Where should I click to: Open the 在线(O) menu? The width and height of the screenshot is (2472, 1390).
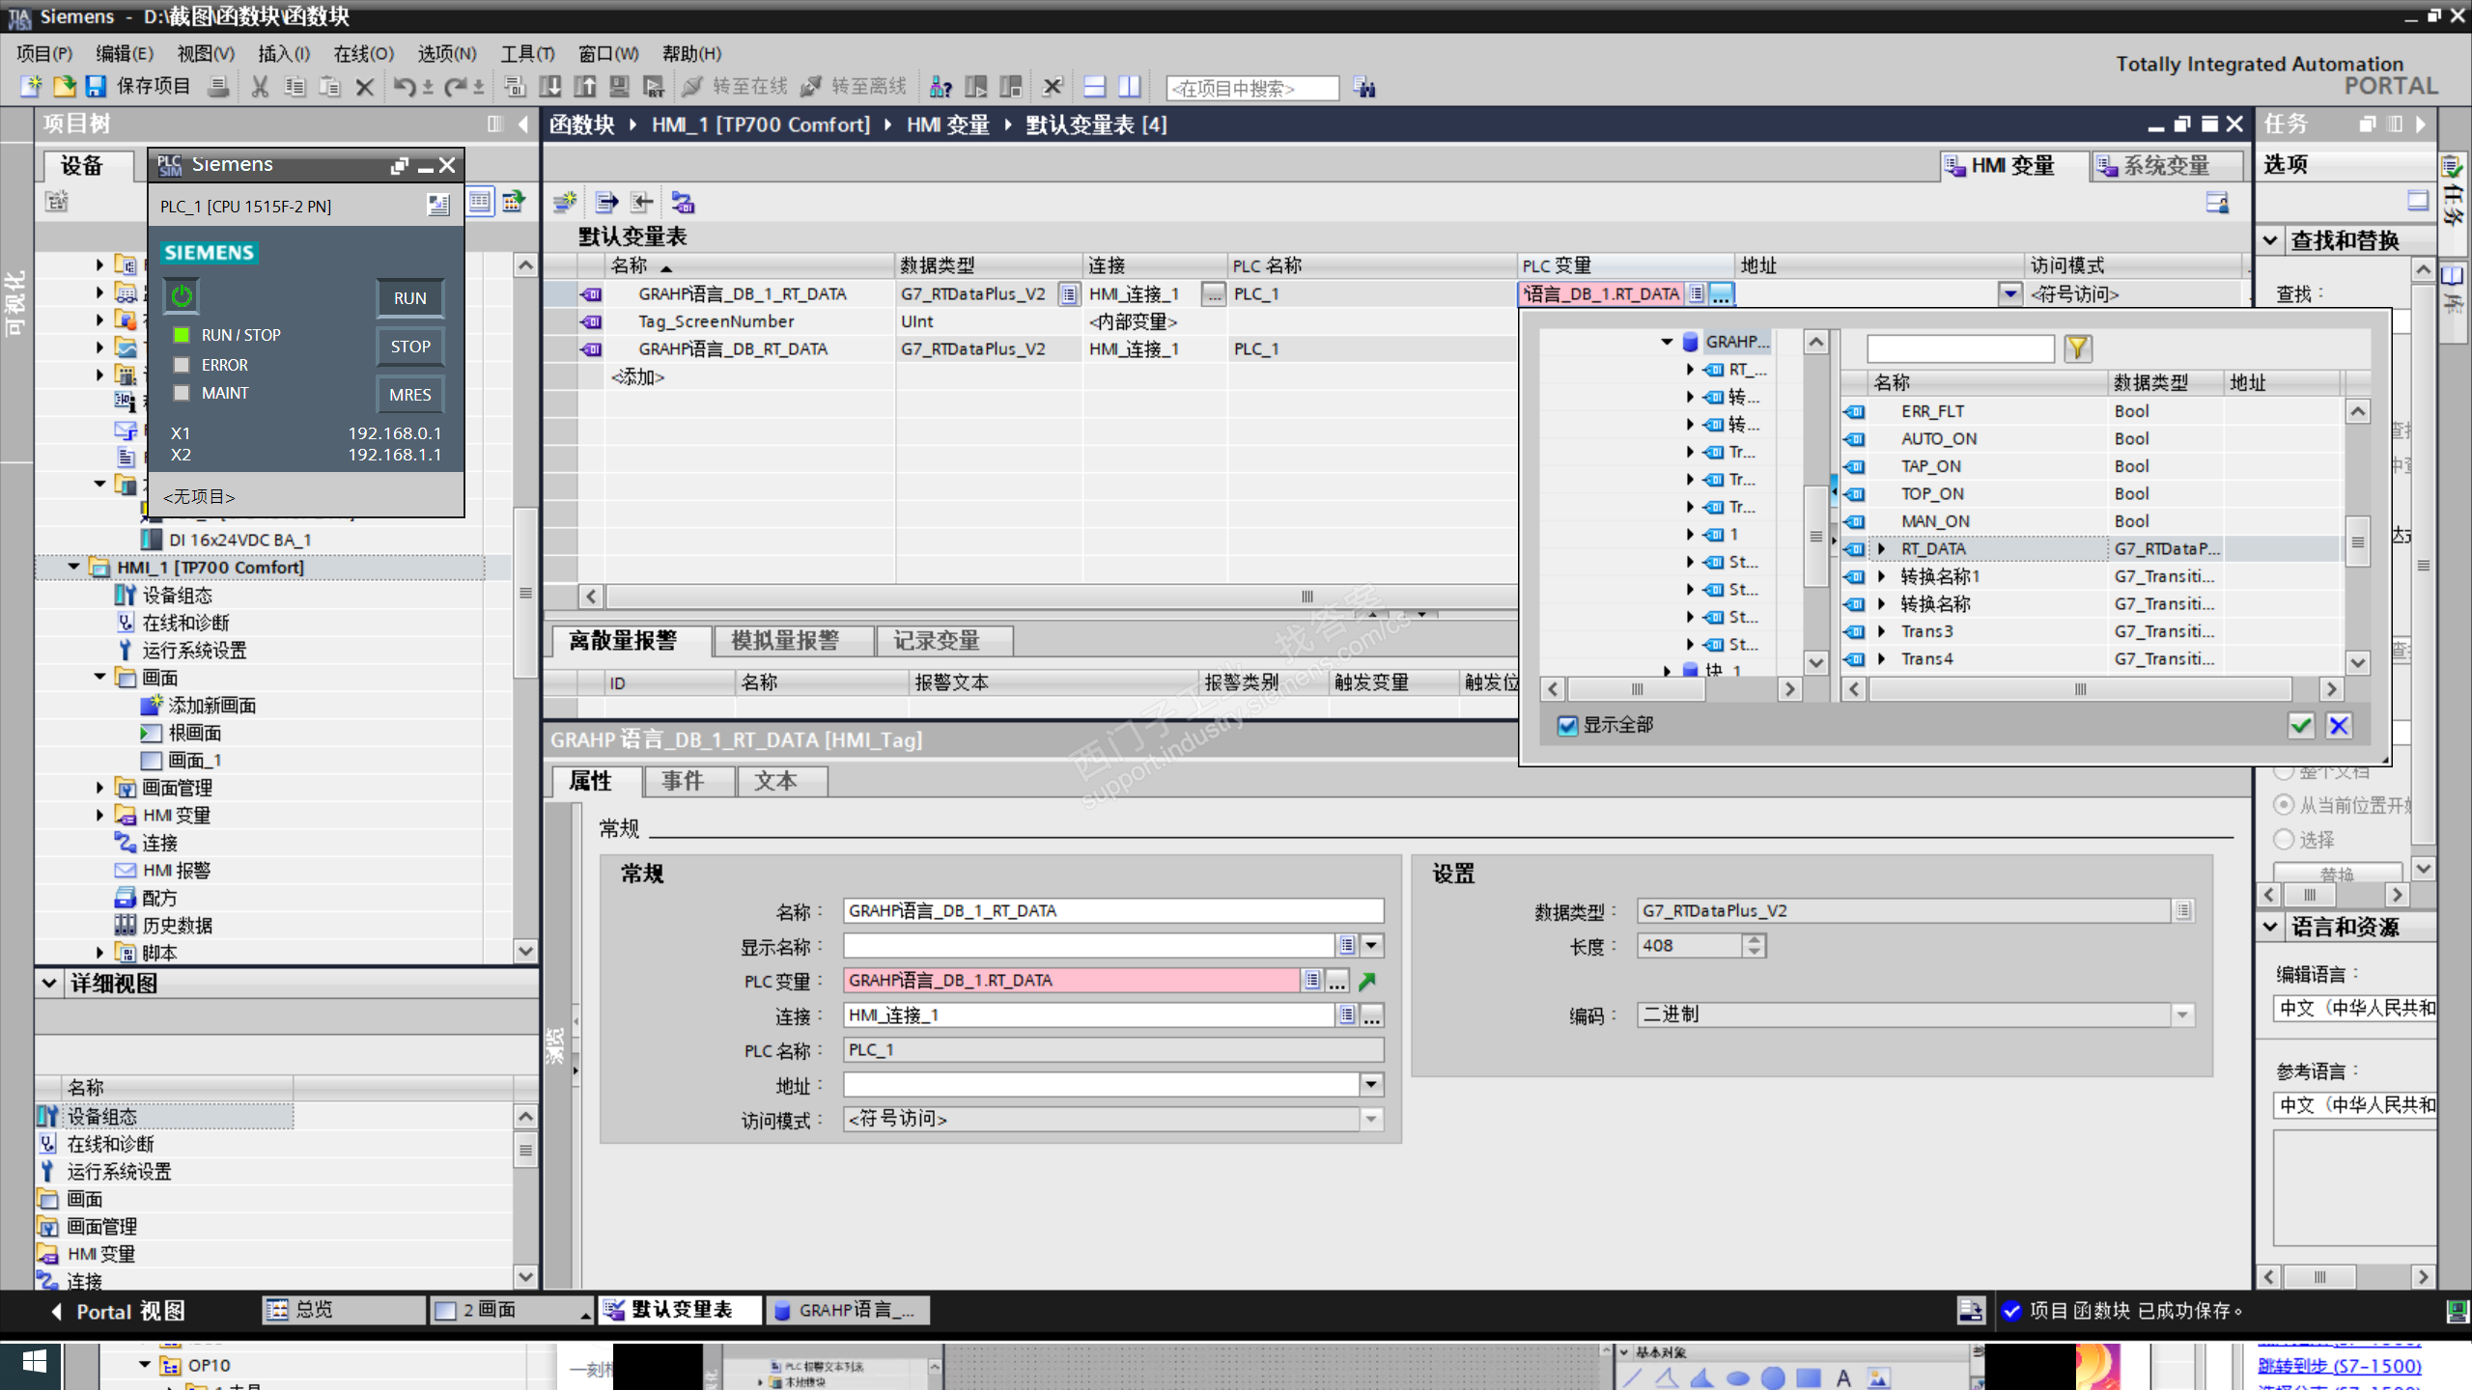coord(363,53)
